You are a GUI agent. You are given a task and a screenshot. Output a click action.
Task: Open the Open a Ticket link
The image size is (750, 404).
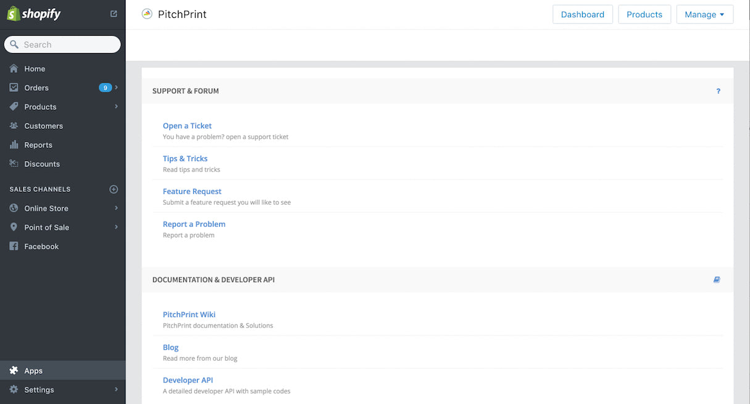pos(187,126)
